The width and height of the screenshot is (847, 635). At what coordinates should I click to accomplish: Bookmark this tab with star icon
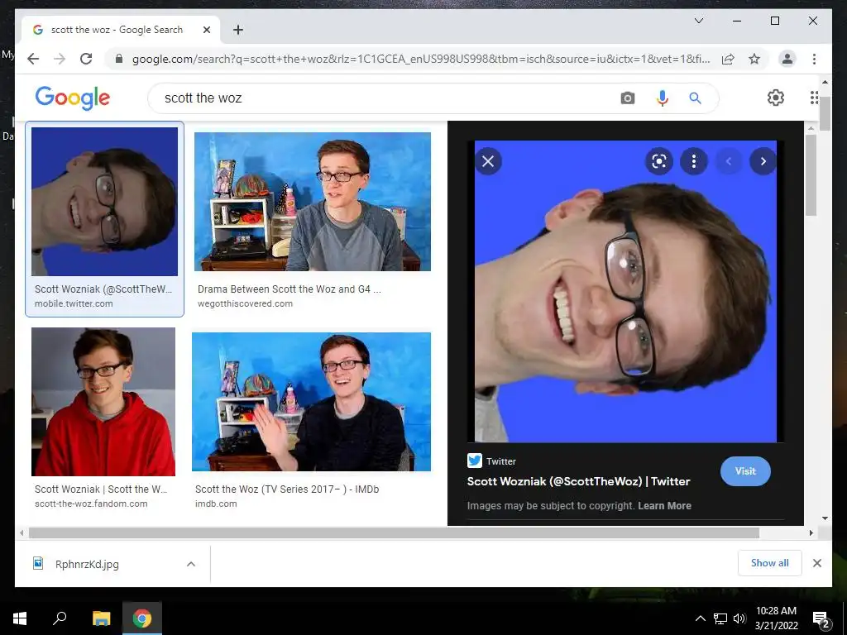(x=754, y=59)
